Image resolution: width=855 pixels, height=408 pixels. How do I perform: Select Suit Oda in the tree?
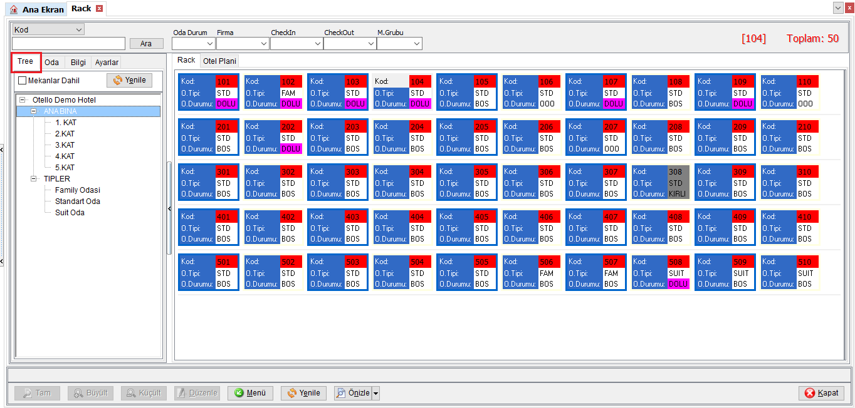click(x=70, y=213)
